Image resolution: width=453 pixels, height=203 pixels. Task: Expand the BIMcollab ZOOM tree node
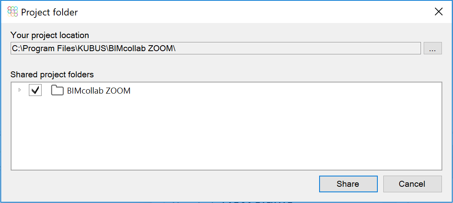tap(20, 90)
